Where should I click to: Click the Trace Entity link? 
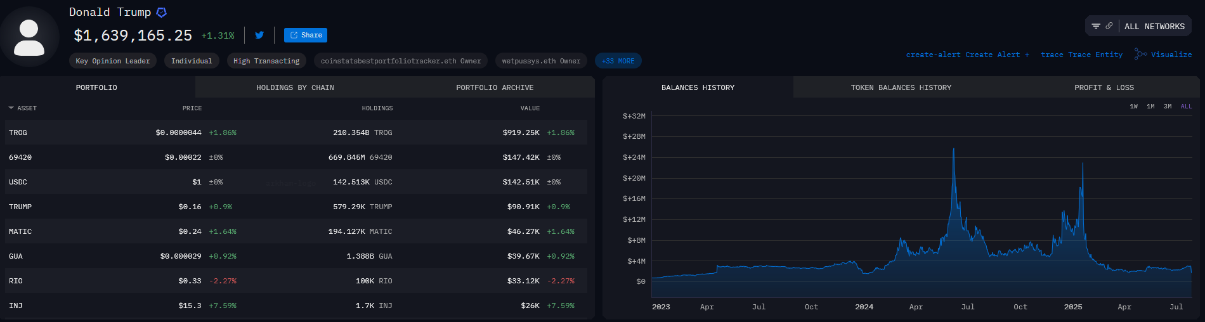[1082, 55]
